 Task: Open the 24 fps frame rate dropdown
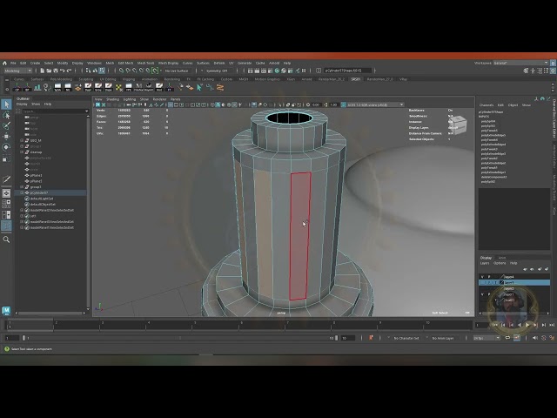(487, 338)
